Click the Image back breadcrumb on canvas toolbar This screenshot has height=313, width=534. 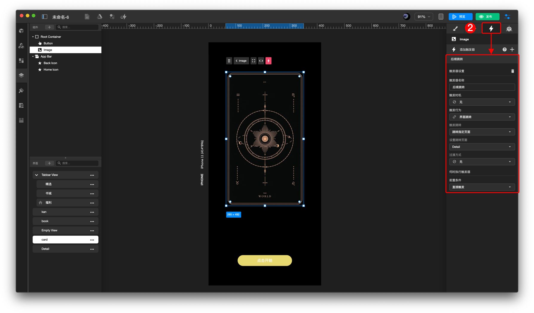pyautogui.click(x=241, y=61)
